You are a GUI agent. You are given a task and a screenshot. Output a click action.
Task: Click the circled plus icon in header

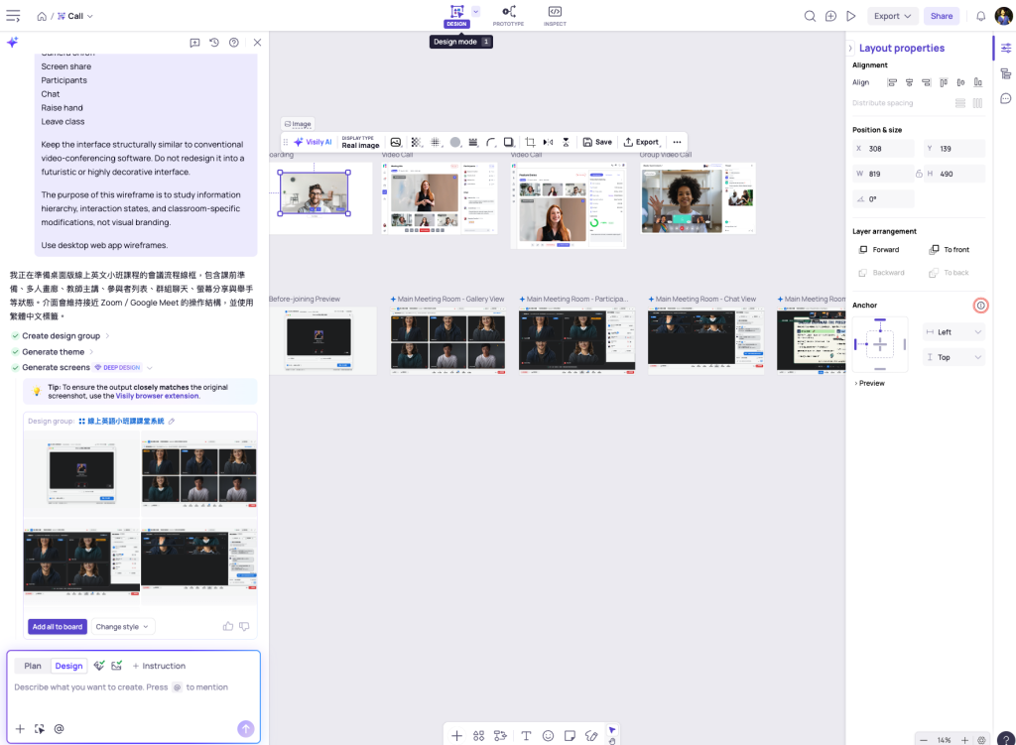click(x=830, y=16)
